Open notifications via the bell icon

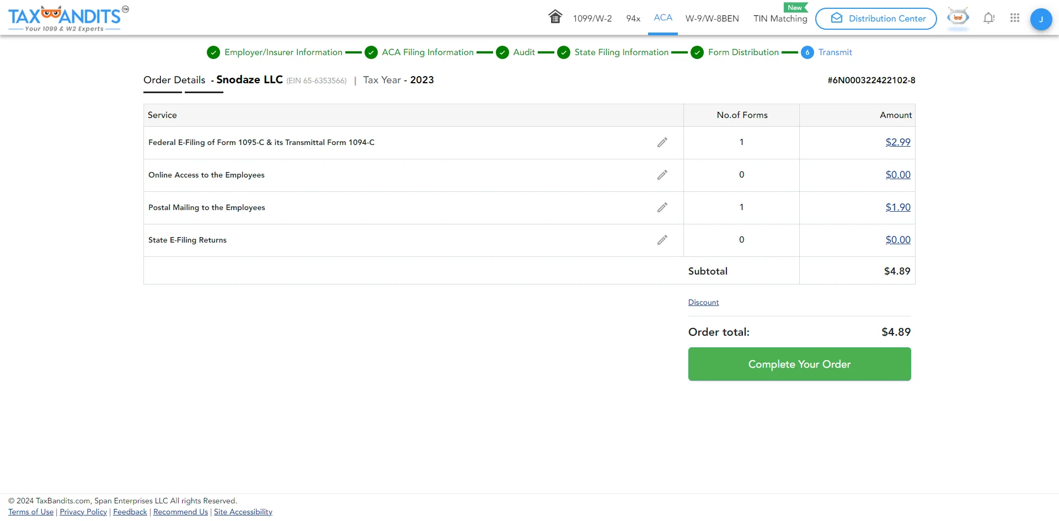pyautogui.click(x=988, y=18)
